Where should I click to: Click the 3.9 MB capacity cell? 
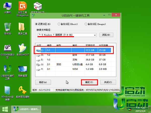click(103, 69)
